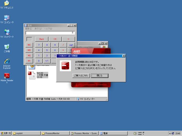Maximize the window behind the Ichitaro splash
The height and width of the screenshot is (136, 182).
coord(103,43)
